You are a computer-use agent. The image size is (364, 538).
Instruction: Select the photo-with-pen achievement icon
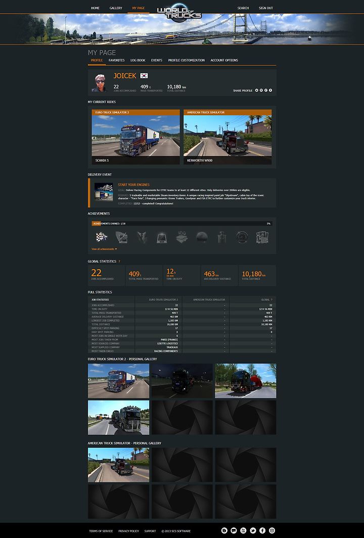click(121, 237)
